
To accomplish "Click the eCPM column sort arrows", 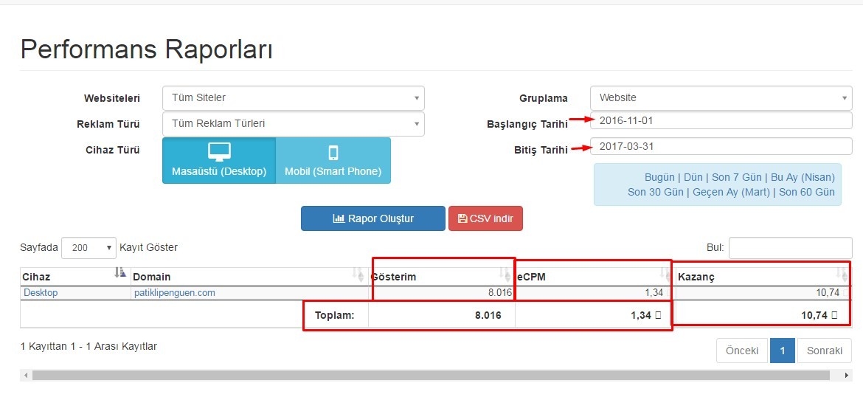I will point(665,273).
